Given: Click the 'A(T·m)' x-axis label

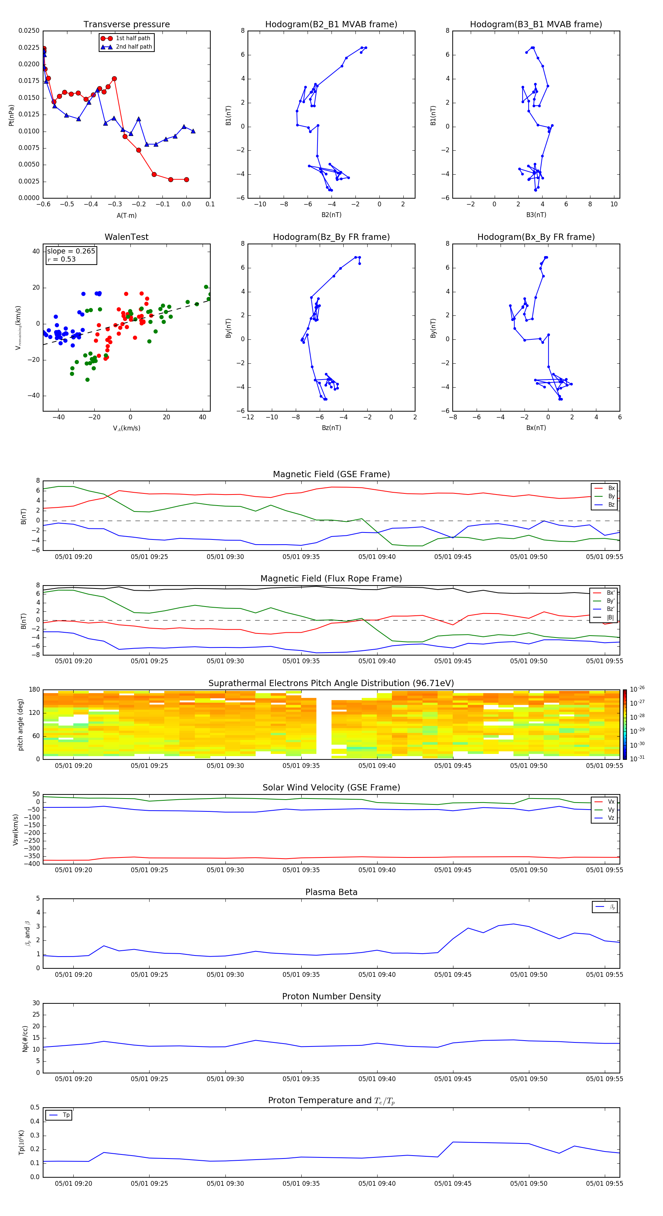Looking at the screenshot, I should click(x=126, y=215).
